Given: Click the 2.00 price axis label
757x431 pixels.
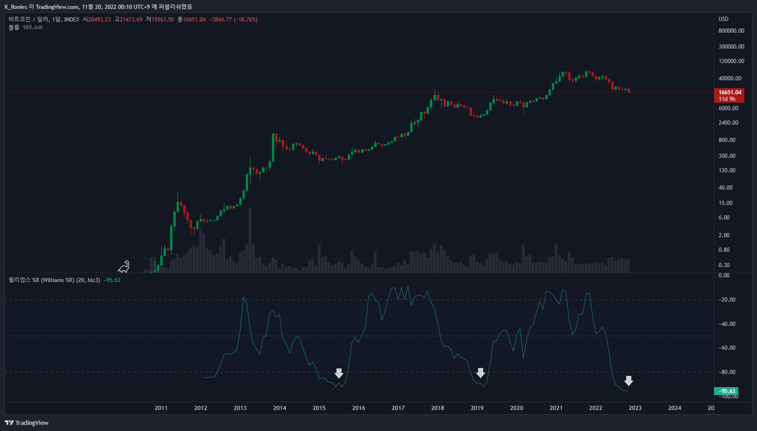Looking at the screenshot, I should pyautogui.click(x=724, y=235).
